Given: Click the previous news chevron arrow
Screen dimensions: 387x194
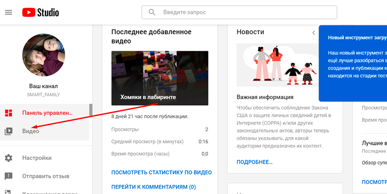Looking at the screenshot, I should coord(313,32).
